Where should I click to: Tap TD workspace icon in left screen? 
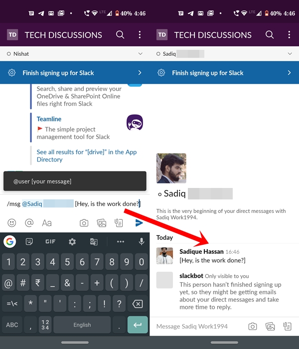(x=12, y=35)
